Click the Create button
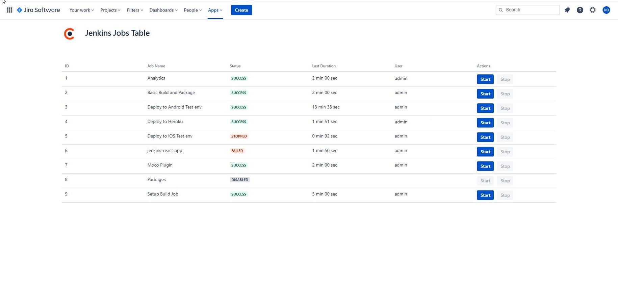Image resolution: width=618 pixels, height=304 pixels. [x=241, y=10]
